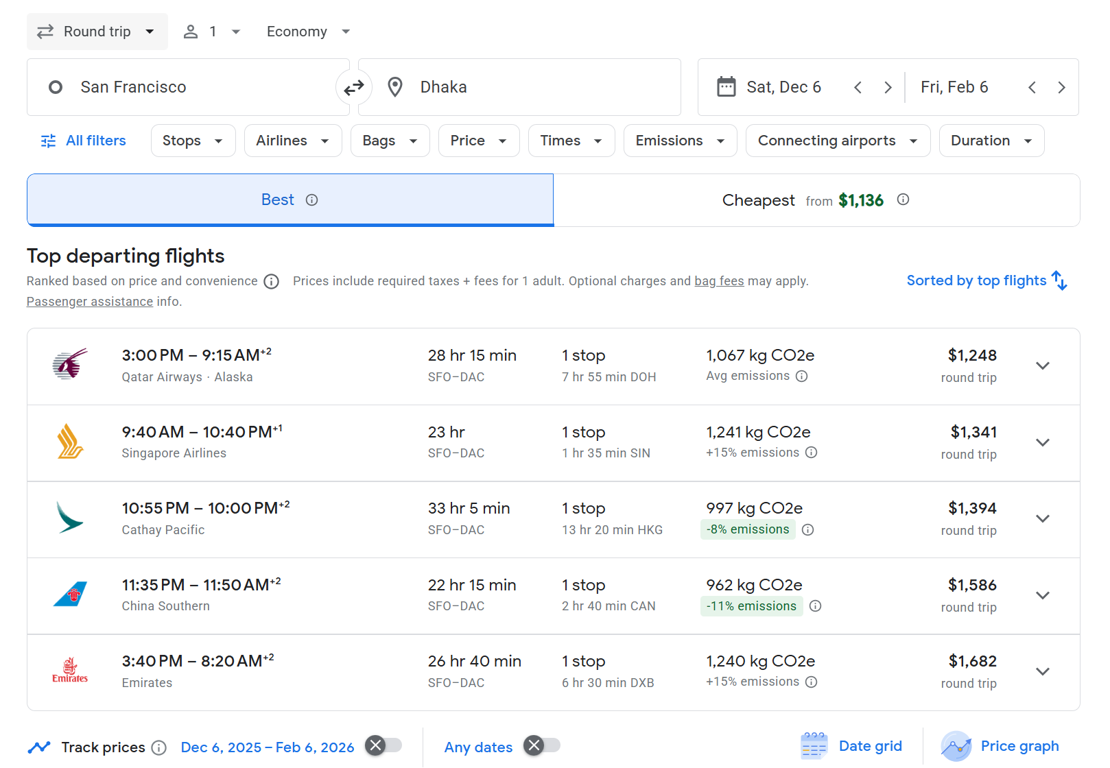Open Track prices info icon
The height and width of the screenshot is (768, 1110).
coord(159,748)
